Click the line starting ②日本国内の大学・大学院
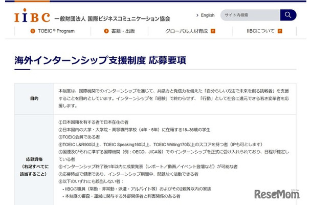312x205 pixels. pyautogui.click(x=135, y=130)
